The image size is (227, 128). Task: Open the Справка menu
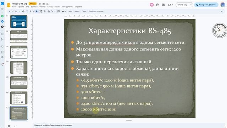(78, 7)
